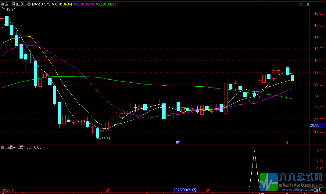Click the MA5: 37.79 label
Image resolution: width=326 pixels, height=194 pixels.
tap(41, 4)
